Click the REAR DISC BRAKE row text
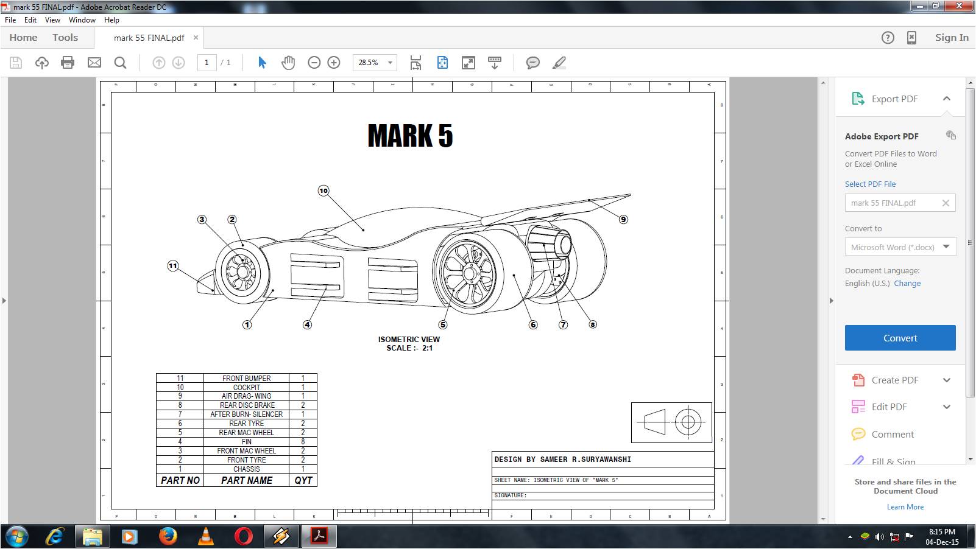The image size is (976, 549). click(x=247, y=405)
